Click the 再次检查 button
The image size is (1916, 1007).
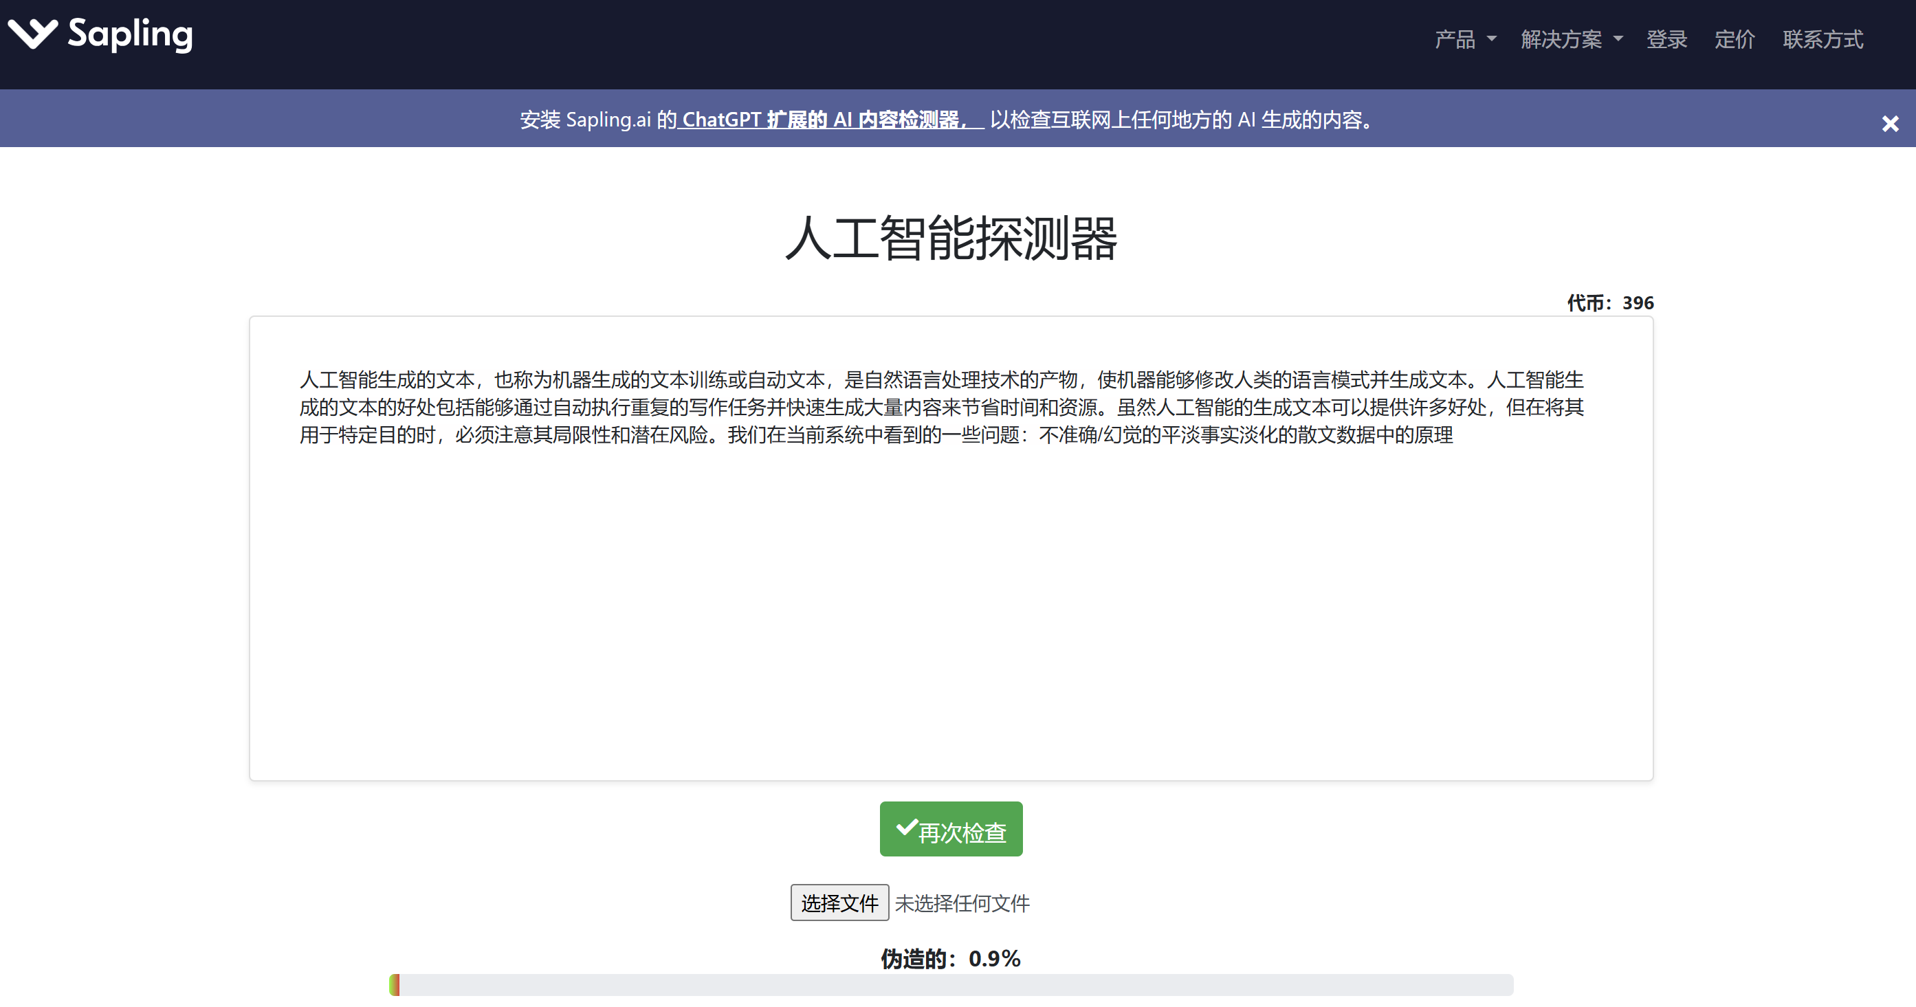(951, 828)
